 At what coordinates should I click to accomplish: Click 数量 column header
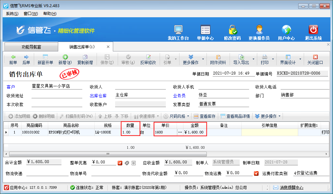[x=130, y=125]
